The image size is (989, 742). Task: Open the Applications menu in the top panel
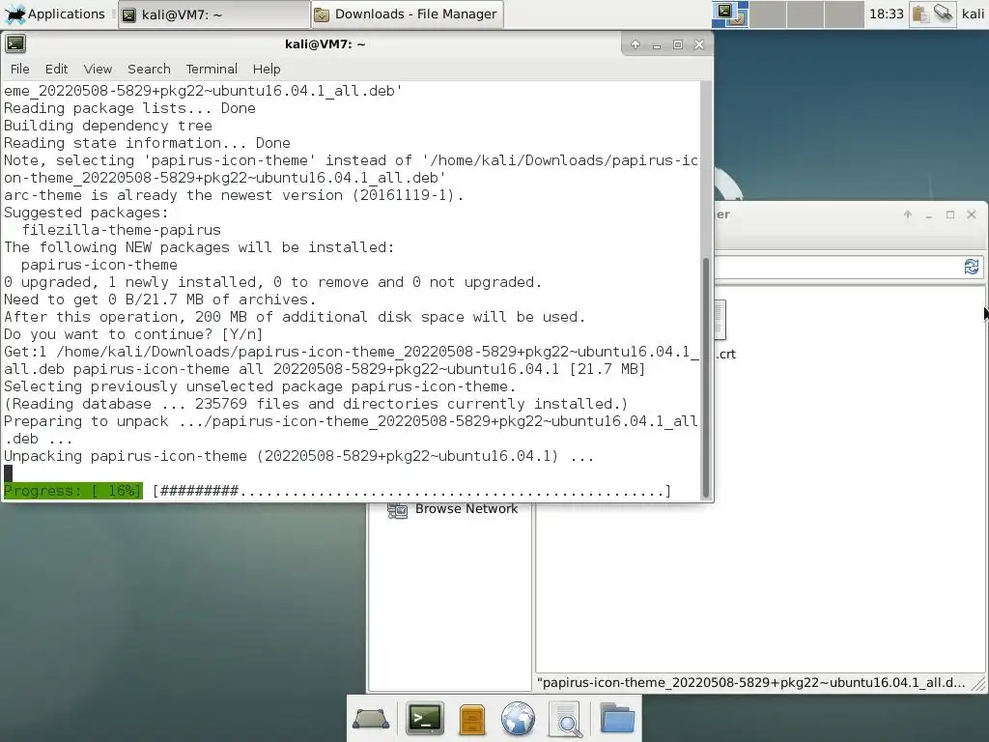tap(54, 14)
